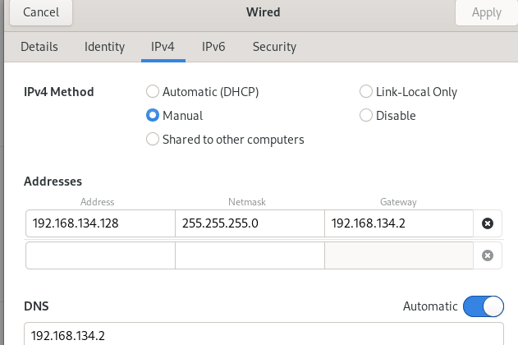Viewport: 518px width, 345px height.
Task: Switch to the Details tab
Action: point(39,47)
